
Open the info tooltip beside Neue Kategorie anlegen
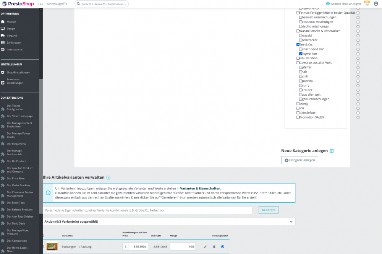pyautogui.click(x=331, y=151)
